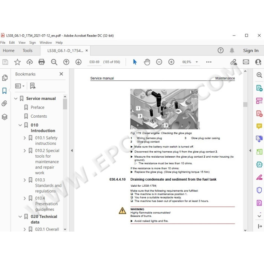The width and height of the screenshot is (264, 264).
Task: Go to previous page arrow
Action: [x=66, y=62]
